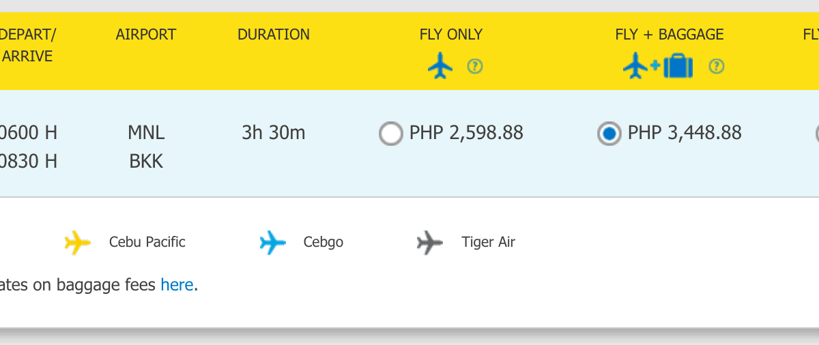Screen dimensions: 819x345
Task: Select the PHP 2,598.88 Fly Only fare
Action: [x=391, y=134]
